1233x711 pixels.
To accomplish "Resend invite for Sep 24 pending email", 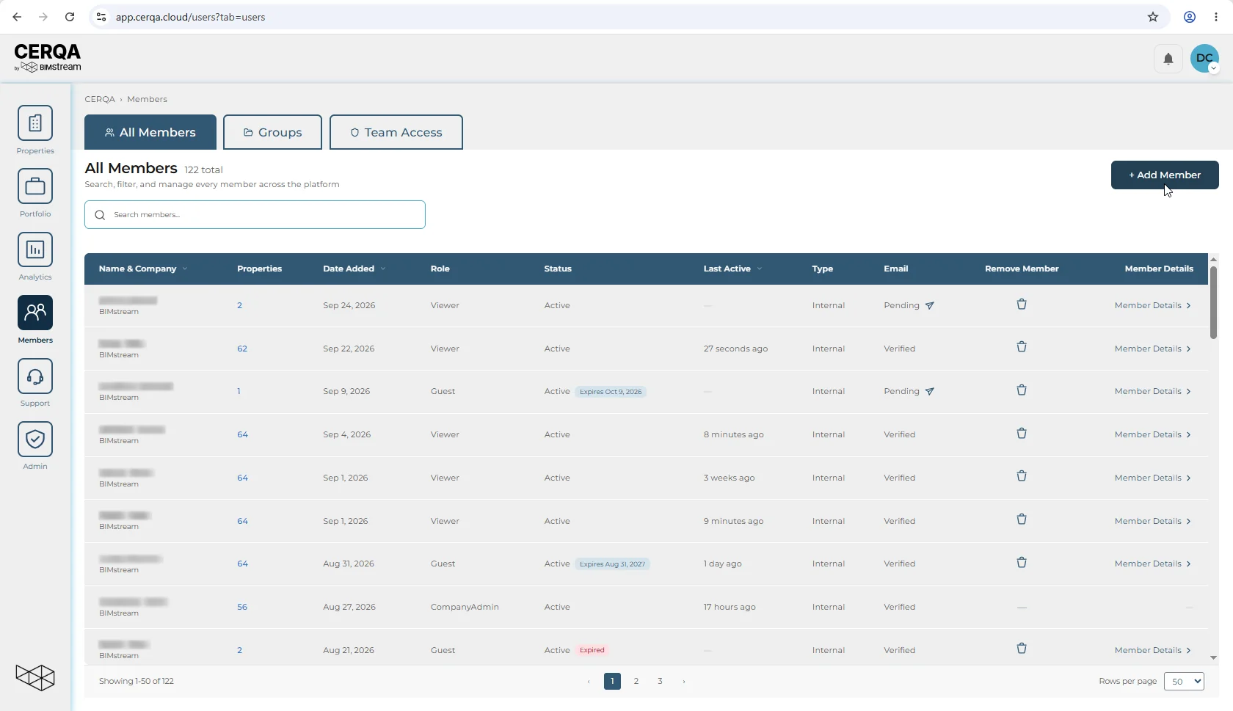I will click(x=930, y=305).
